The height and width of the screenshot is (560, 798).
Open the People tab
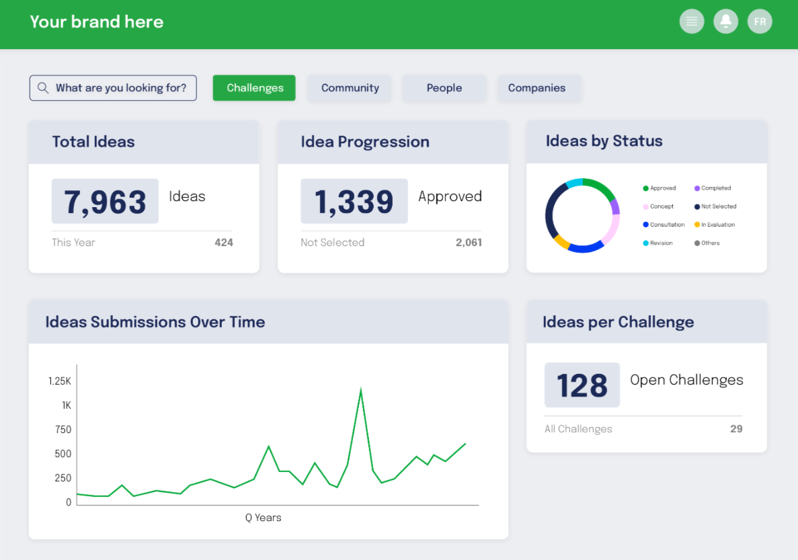pyautogui.click(x=444, y=88)
